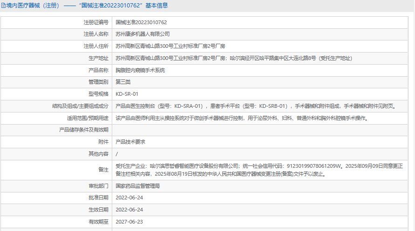Click the structure description mentioning KD-SRA-01
415x231 pixels.
pyautogui.click(x=256, y=106)
